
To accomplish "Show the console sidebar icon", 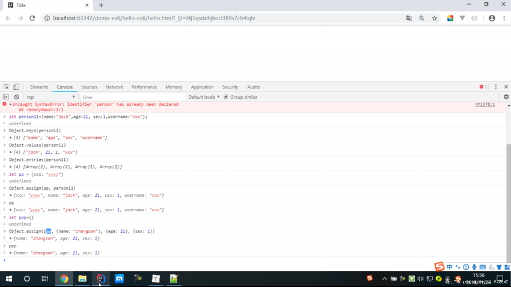I will 6,97.
